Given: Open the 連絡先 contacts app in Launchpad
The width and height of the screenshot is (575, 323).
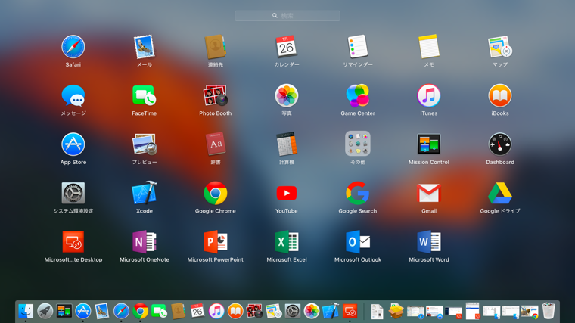Looking at the screenshot, I should tap(216, 47).
